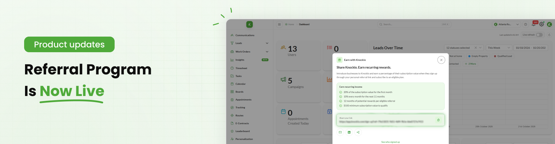The width and height of the screenshot is (555, 144).
Task: Click the Share your link field
Action: (x=391, y=120)
